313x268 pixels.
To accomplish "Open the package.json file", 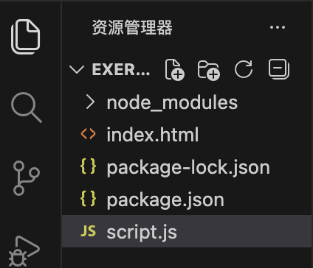I will (x=187, y=200).
